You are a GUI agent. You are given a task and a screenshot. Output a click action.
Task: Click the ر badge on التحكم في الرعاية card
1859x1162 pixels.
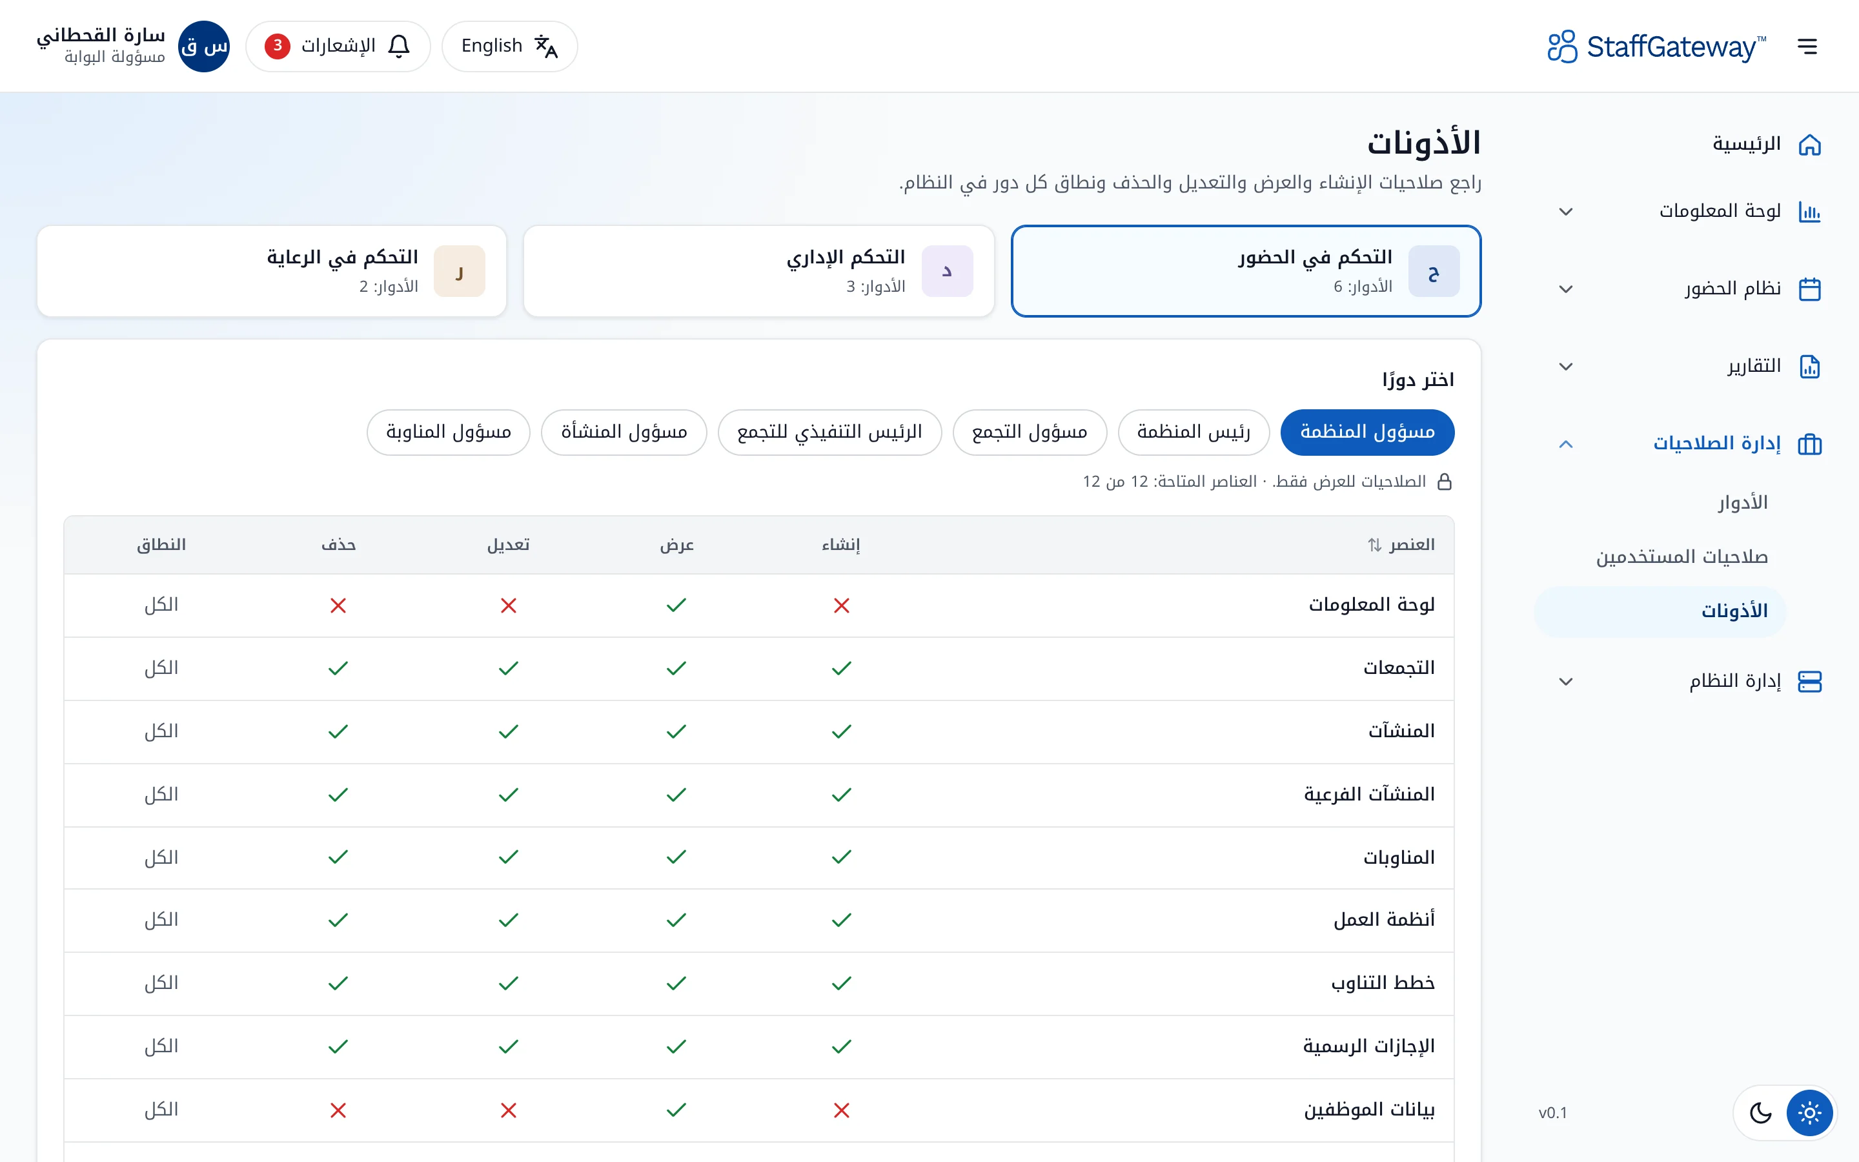pyautogui.click(x=460, y=271)
